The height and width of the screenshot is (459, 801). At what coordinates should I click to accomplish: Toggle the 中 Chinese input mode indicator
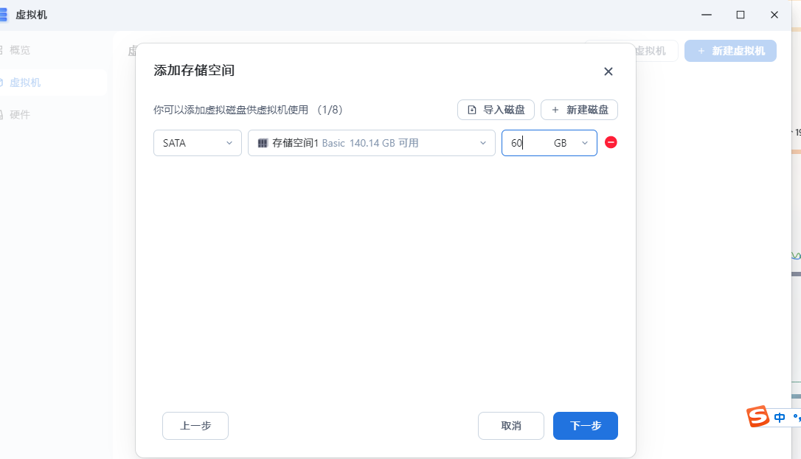point(780,418)
